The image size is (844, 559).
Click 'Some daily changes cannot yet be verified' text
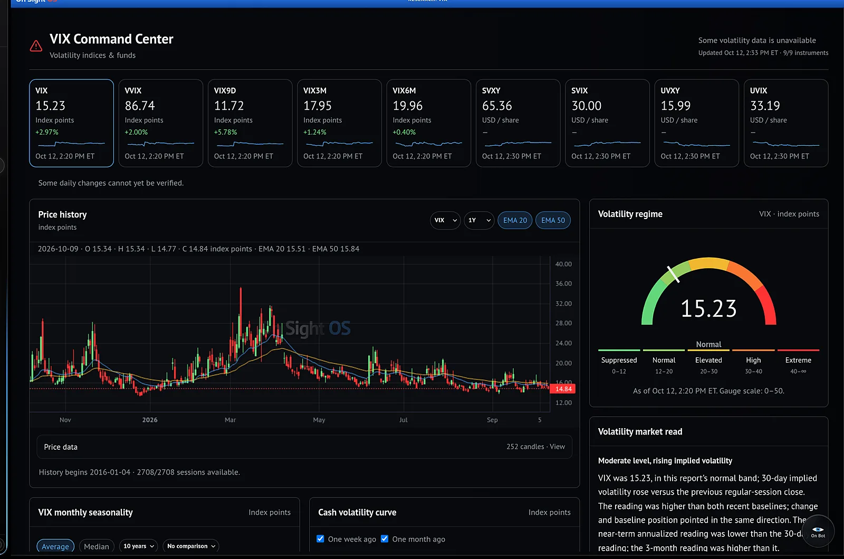[111, 183]
